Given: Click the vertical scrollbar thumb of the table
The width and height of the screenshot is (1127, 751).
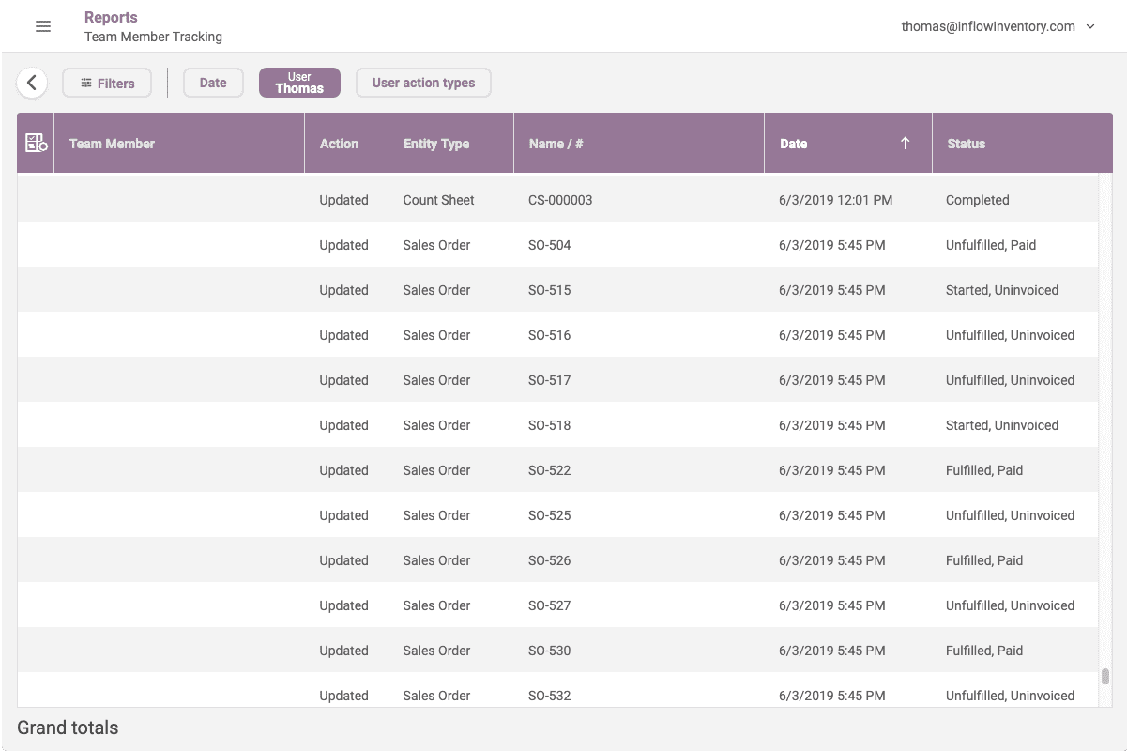Looking at the screenshot, I should click(x=1105, y=676).
